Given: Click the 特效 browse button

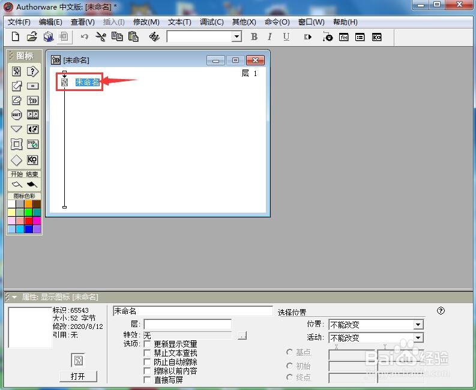Looking at the screenshot, I should (242, 335).
